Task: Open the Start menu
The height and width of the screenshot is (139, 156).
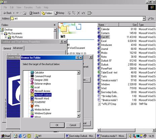Action: click(6, 136)
